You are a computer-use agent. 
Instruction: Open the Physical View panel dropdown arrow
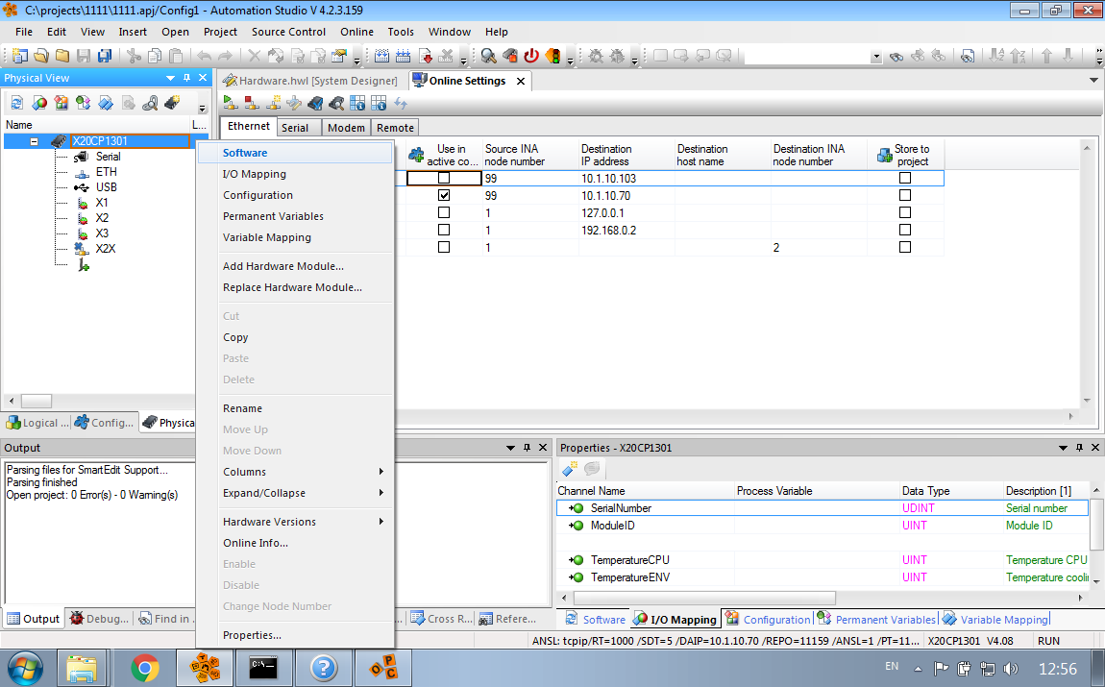click(x=170, y=78)
